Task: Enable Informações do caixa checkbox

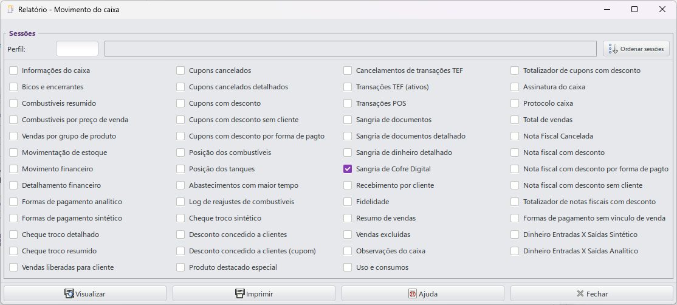Action: click(x=13, y=70)
